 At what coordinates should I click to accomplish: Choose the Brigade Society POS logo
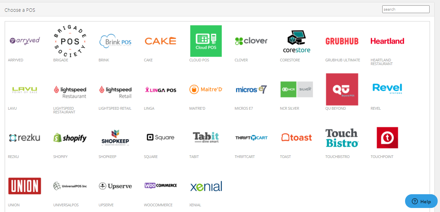pyautogui.click(x=70, y=41)
